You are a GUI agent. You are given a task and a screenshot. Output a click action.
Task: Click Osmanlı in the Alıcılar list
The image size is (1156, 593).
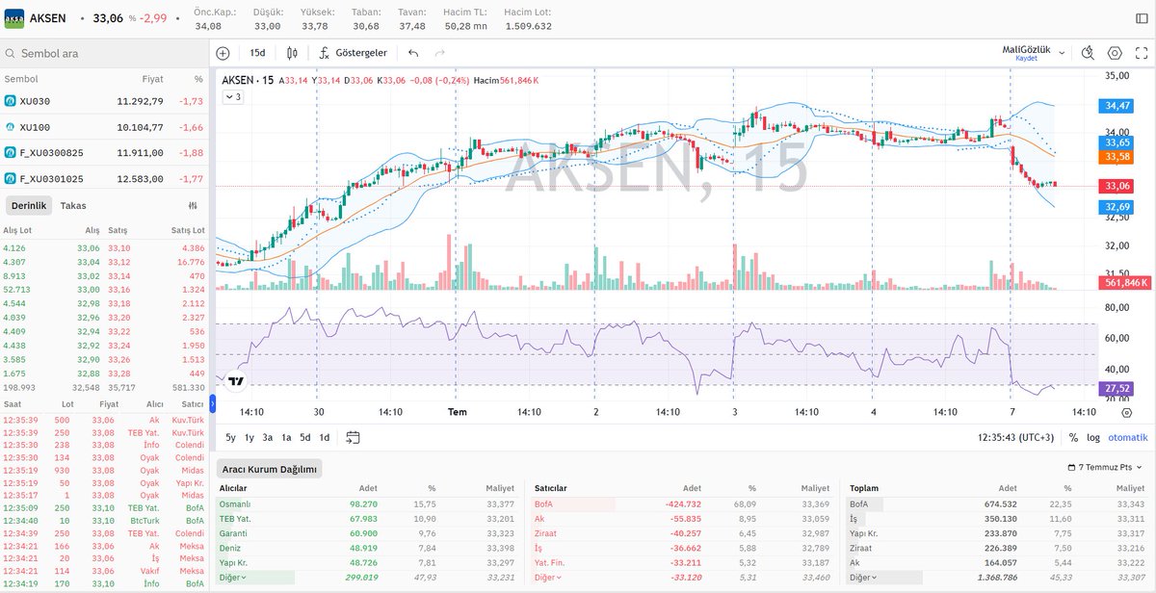coord(235,503)
